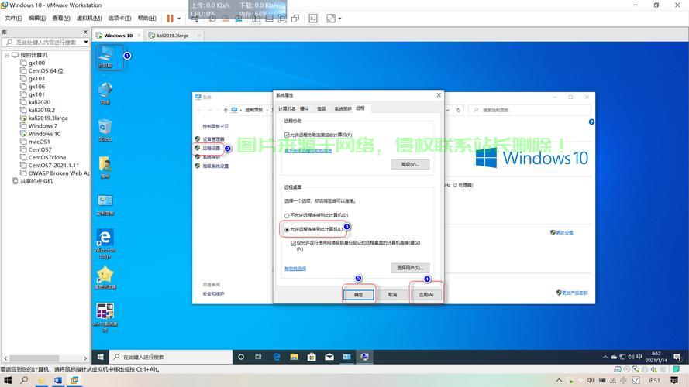689x387 pixels.
Task: Click the This PC desktop icon
Action: coord(105,57)
